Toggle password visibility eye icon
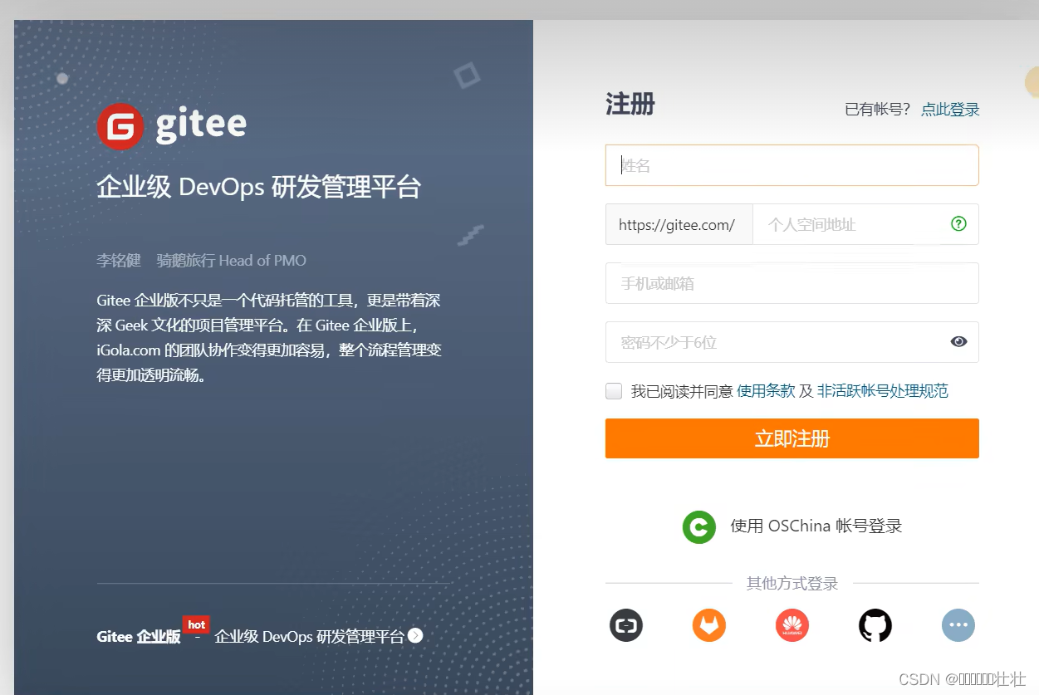 tap(958, 341)
